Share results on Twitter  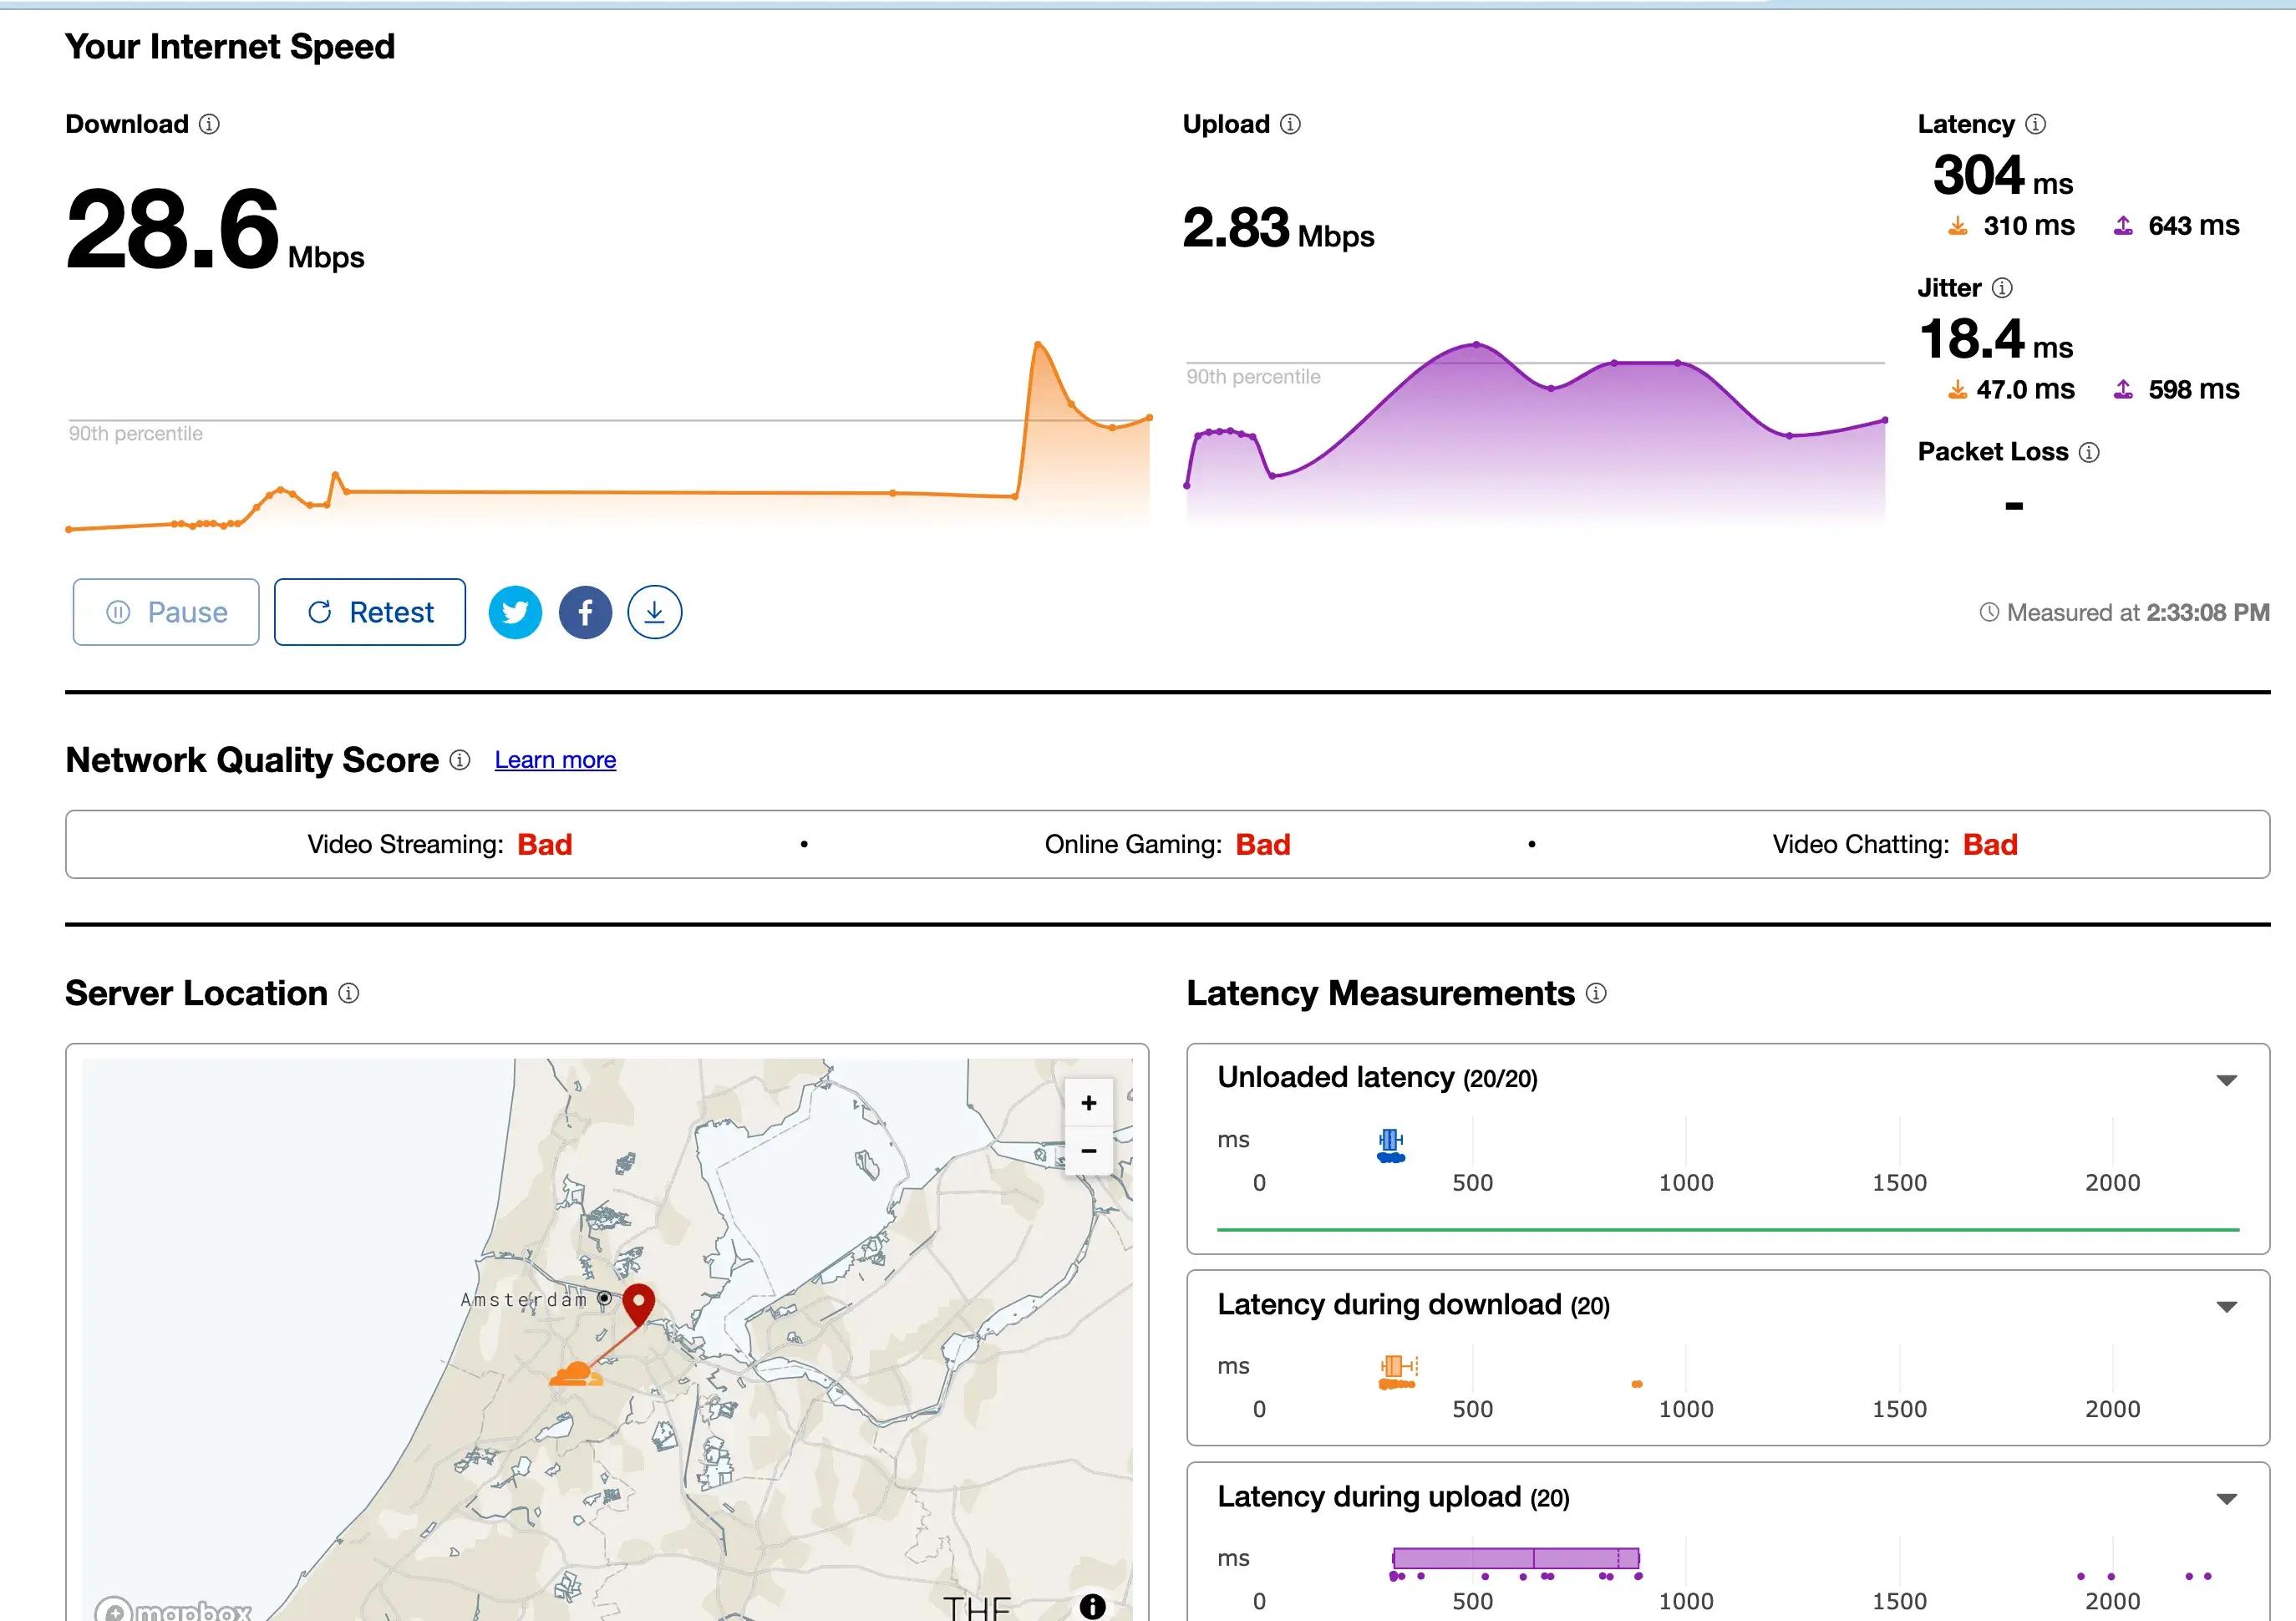[515, 612]
